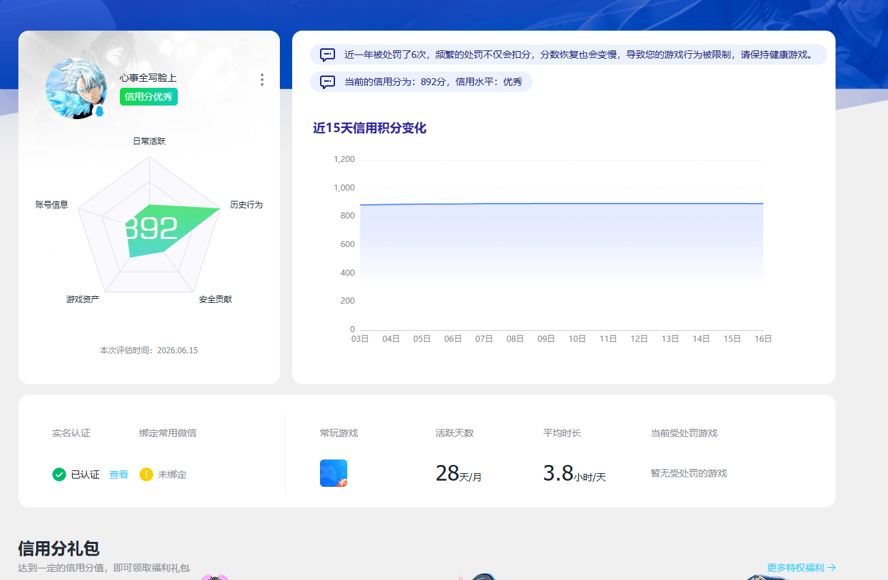Click the 892 score on radar chart
888x580 pixels.
[x=149, y=229]
